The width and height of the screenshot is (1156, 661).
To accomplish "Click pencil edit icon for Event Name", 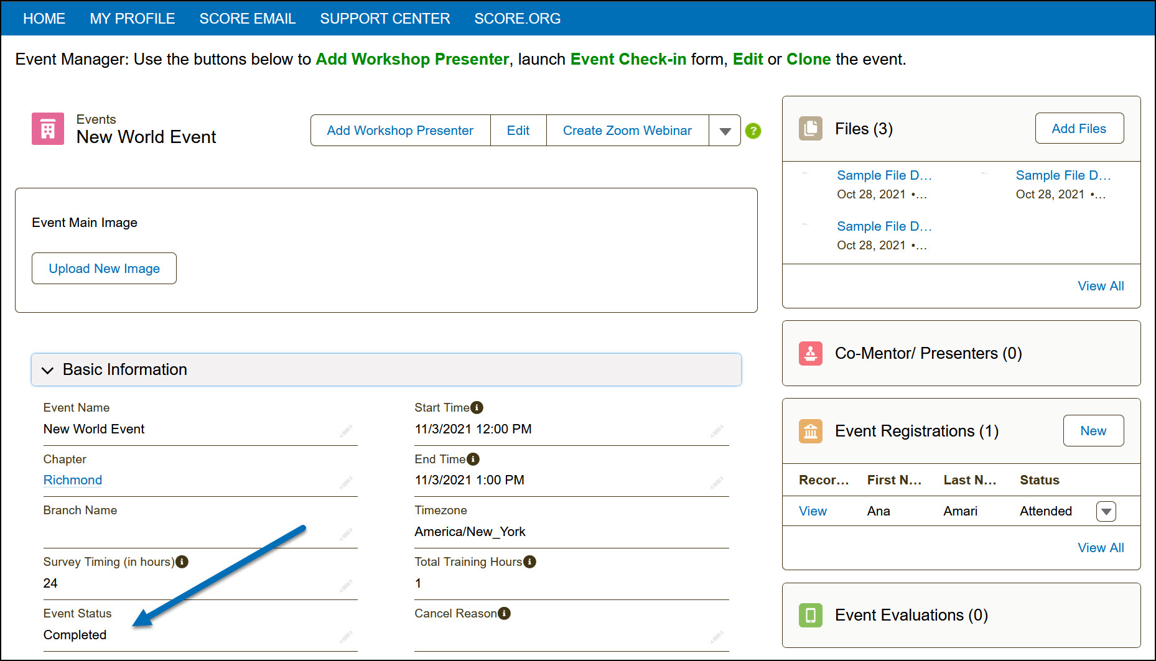I will (x=346, y=430).
